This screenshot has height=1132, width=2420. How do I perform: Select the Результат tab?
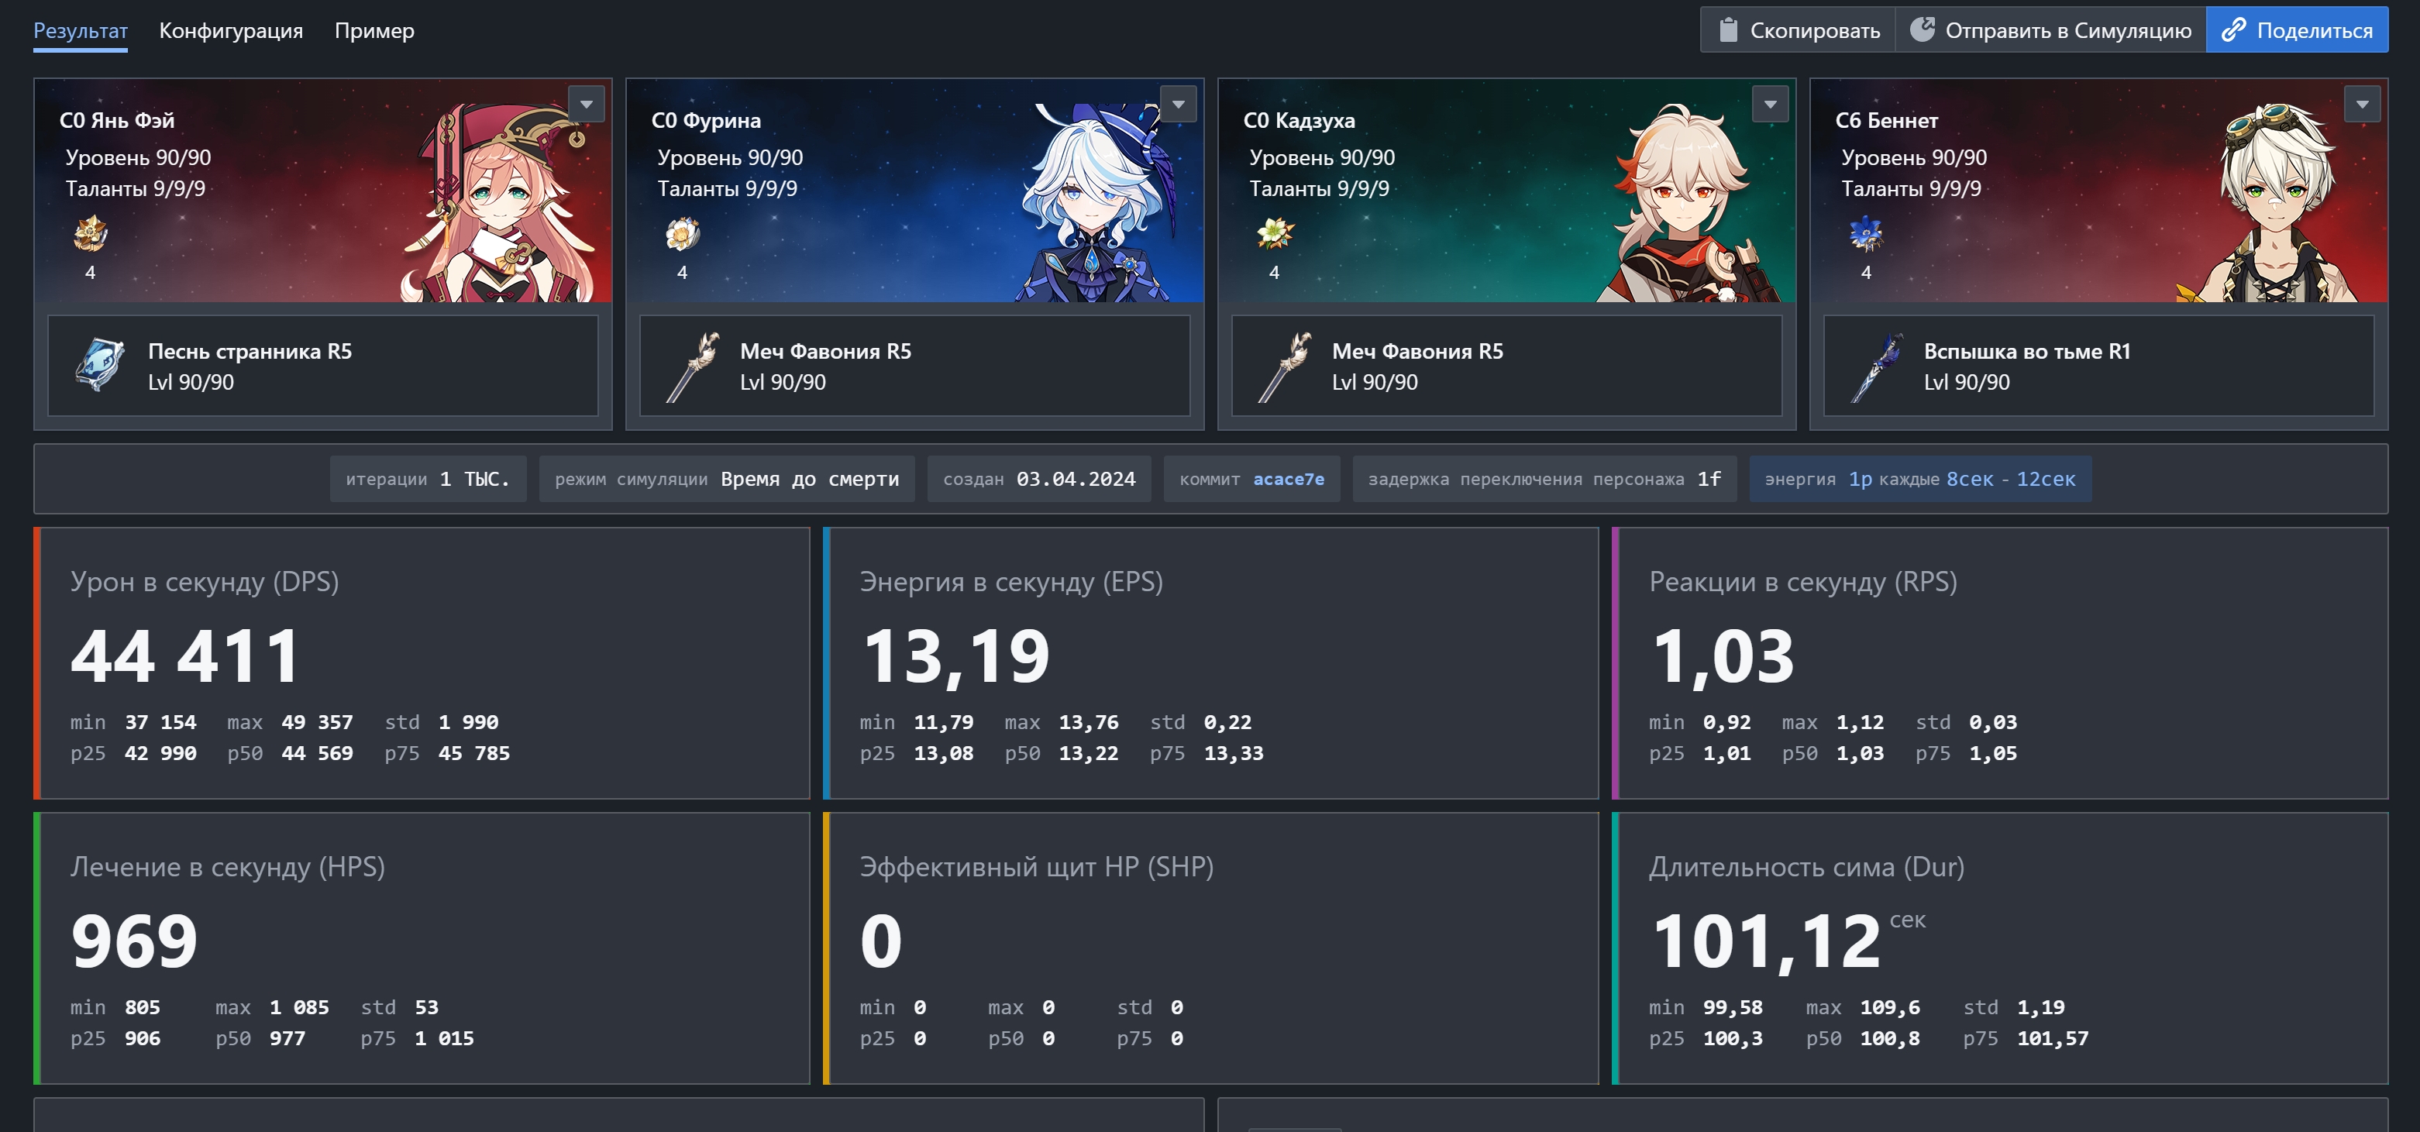(81, 30)
